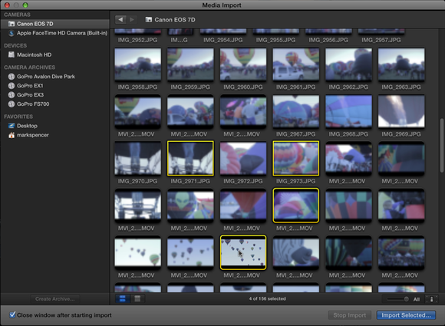Click the back navigation arrow button
Viewport: 445px width, 326px height.
click(120, 20)
